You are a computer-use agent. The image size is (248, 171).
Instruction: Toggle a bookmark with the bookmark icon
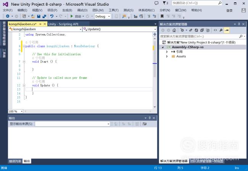point(162,16)
